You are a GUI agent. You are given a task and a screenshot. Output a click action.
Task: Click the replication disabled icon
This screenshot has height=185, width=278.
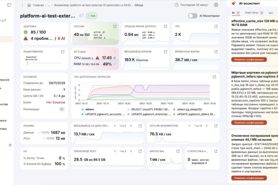(62, 109)
